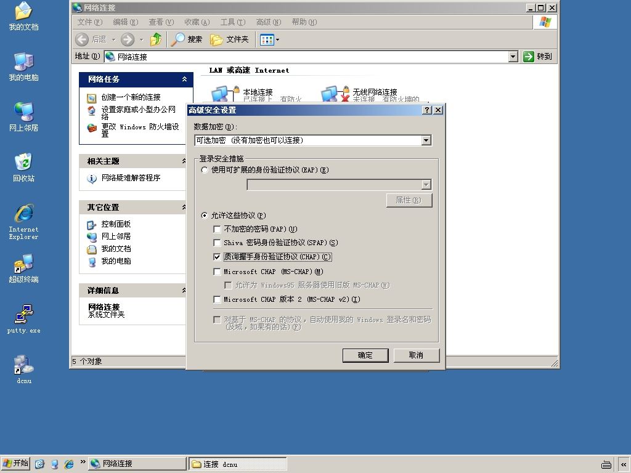This screenshot has height=473, width=631.
Task: Click the 取消 button
Action: (x=416, y=355)
